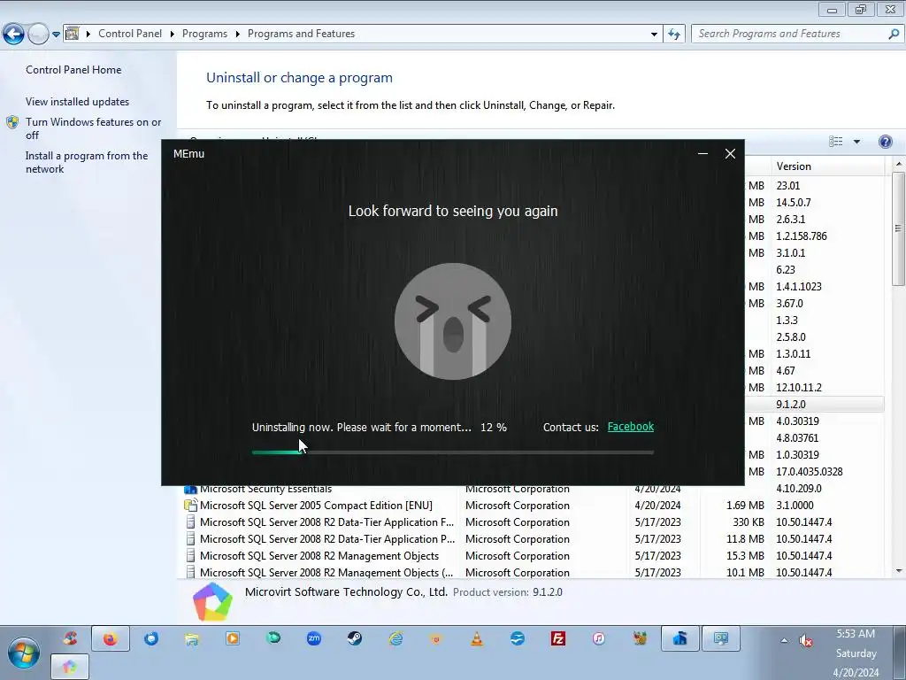Select SQL Server 2008 R2 Data-Tier Application P... row

(532, 539)
